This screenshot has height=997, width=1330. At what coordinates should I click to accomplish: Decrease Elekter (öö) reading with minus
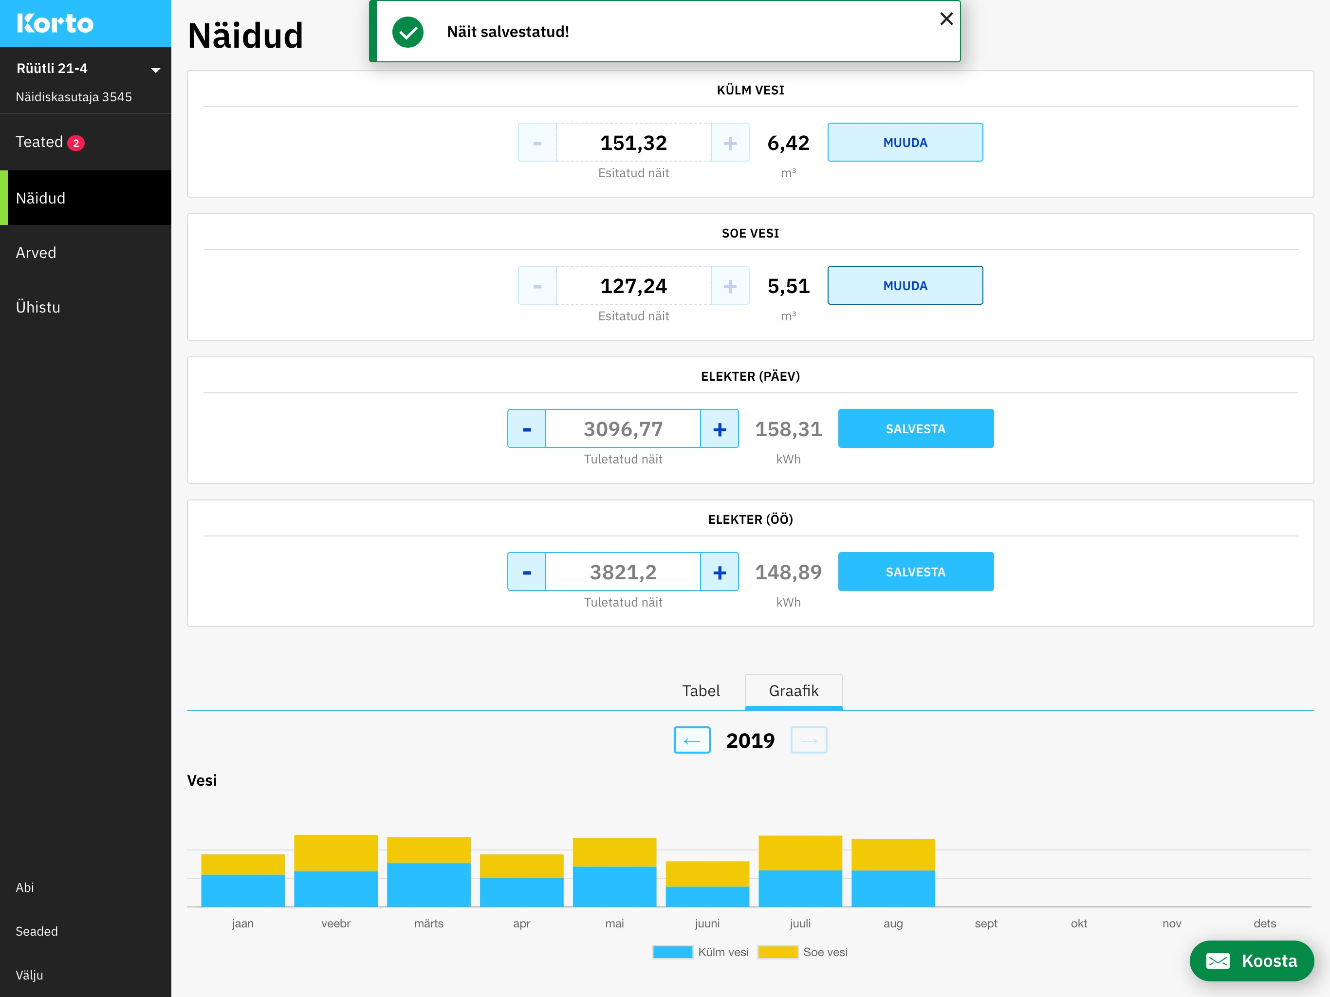[x=527, y=572]
